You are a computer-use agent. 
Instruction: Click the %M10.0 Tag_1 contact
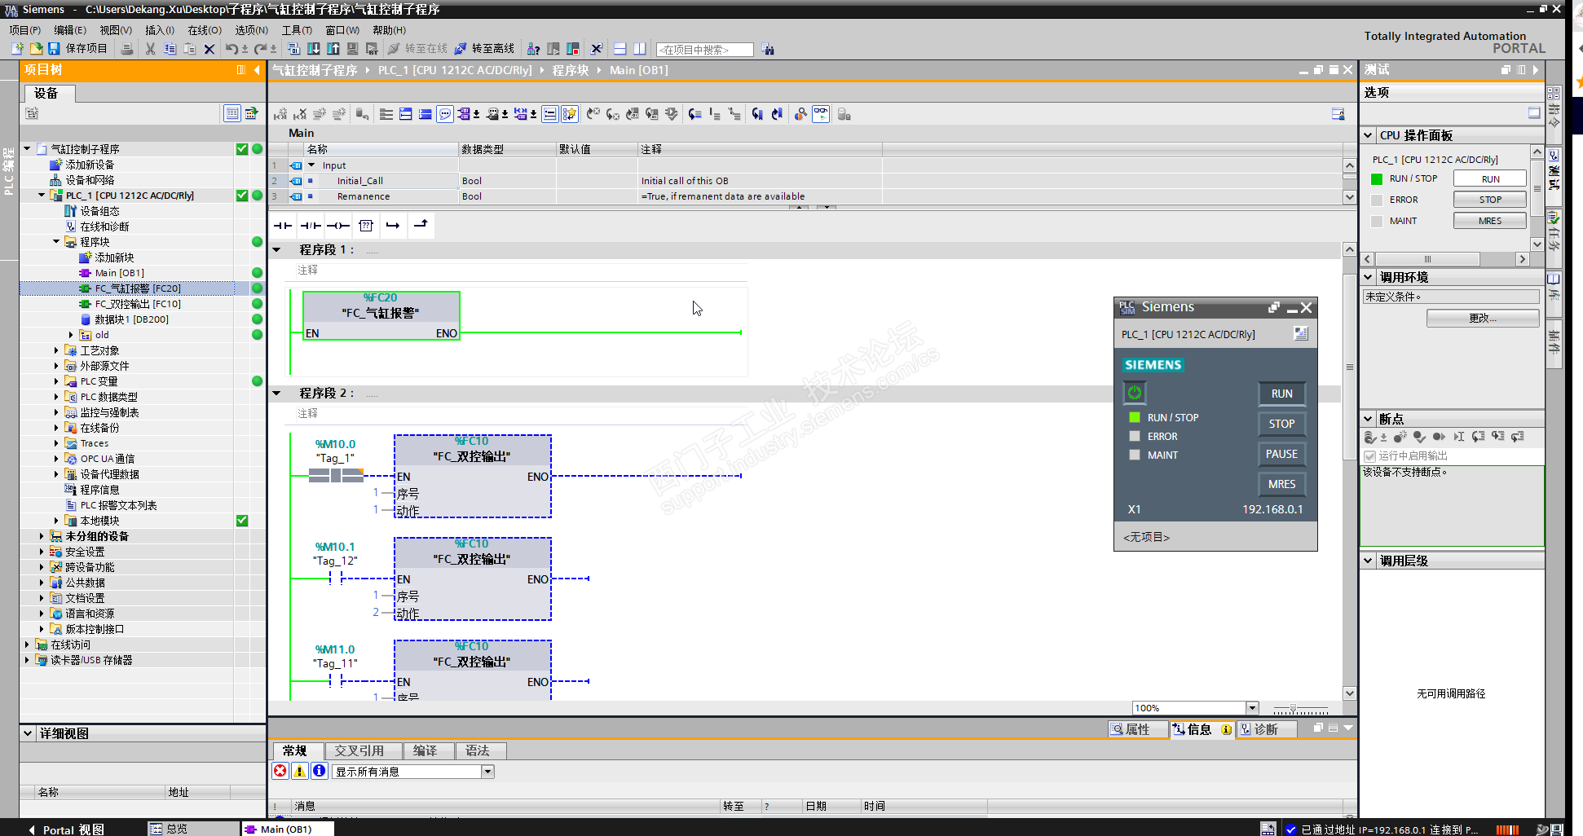pos(336,475)
